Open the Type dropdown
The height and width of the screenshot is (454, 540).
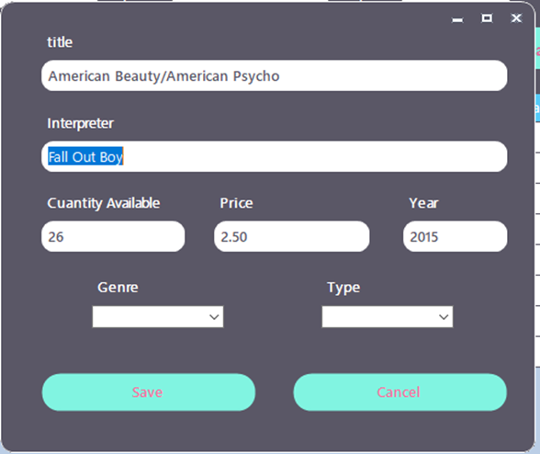click(x=388, y=316)
